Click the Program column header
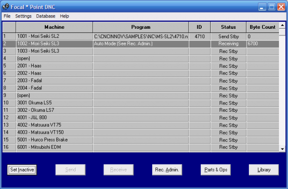The image size is (288, 189). click(x=141, y=27)
